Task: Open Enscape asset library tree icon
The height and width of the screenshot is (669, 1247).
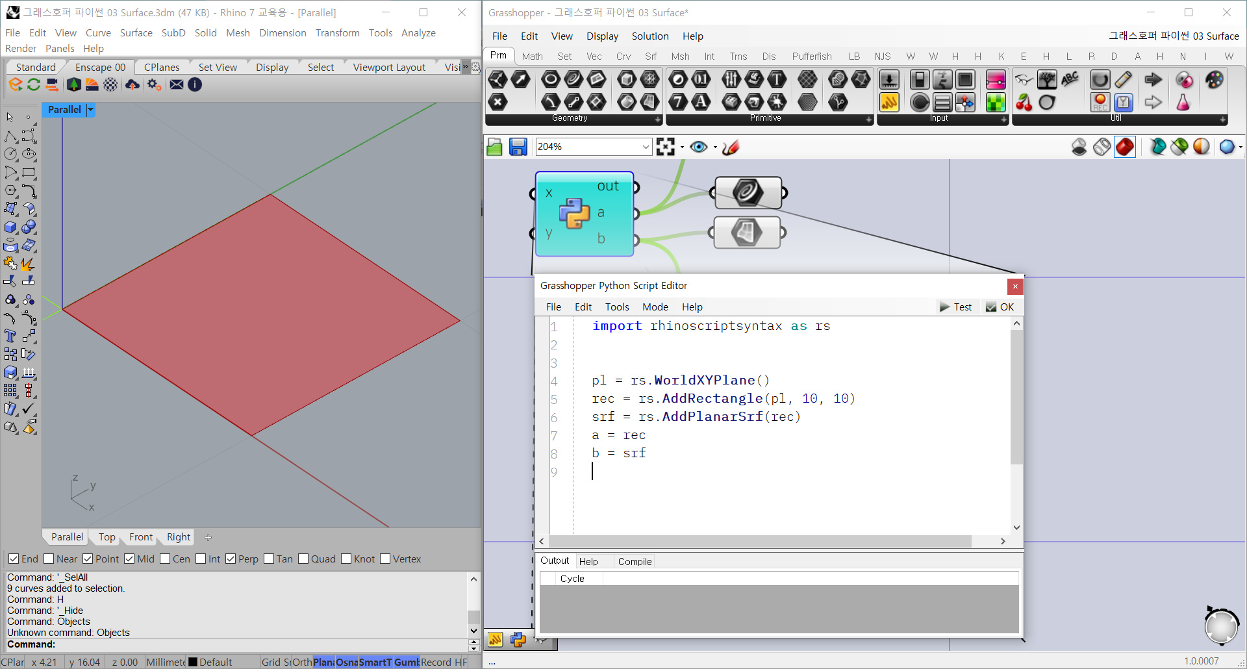Action: pos(73,84)
